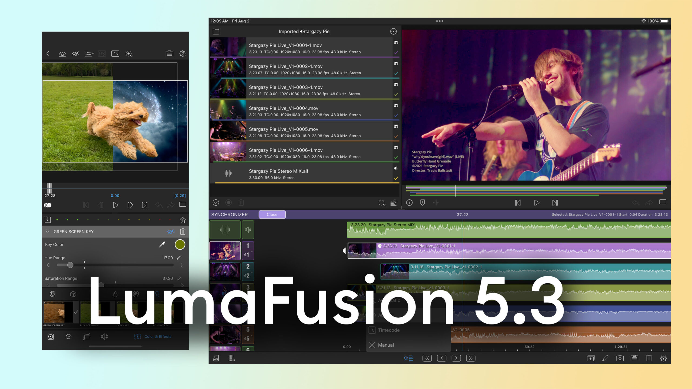Click the pencil edit tool in bottom toolbar
This screenshot has height=389, width=692.
[605, 358]
